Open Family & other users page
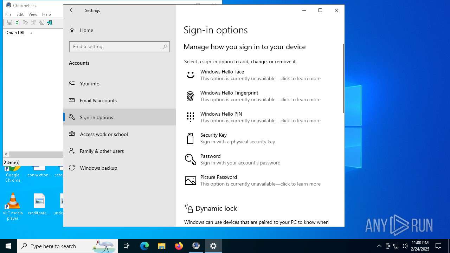This screenshot has width=450, height=253. click(120, 151)
